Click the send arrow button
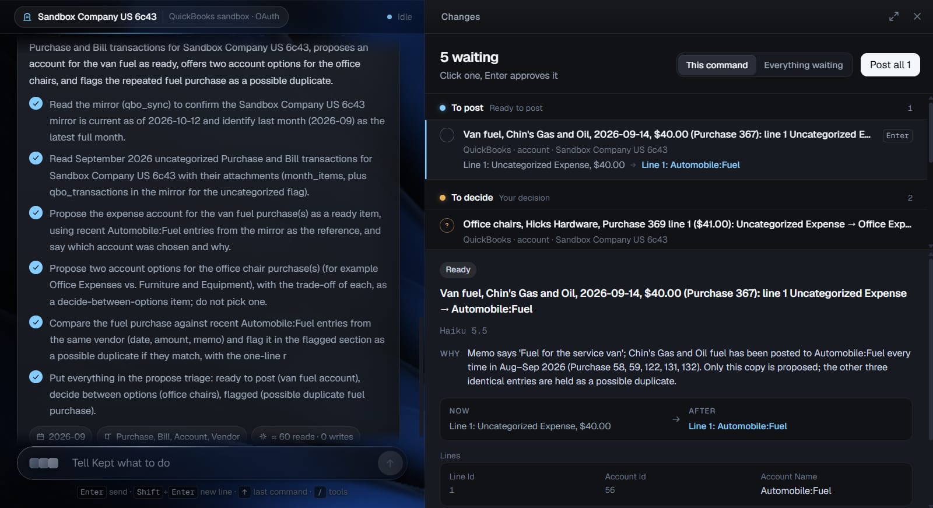Image resolution: width=933 pixels, height=508 pixels. click(390, 463)
